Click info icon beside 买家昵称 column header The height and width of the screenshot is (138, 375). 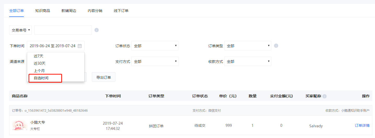click(324, 96)
